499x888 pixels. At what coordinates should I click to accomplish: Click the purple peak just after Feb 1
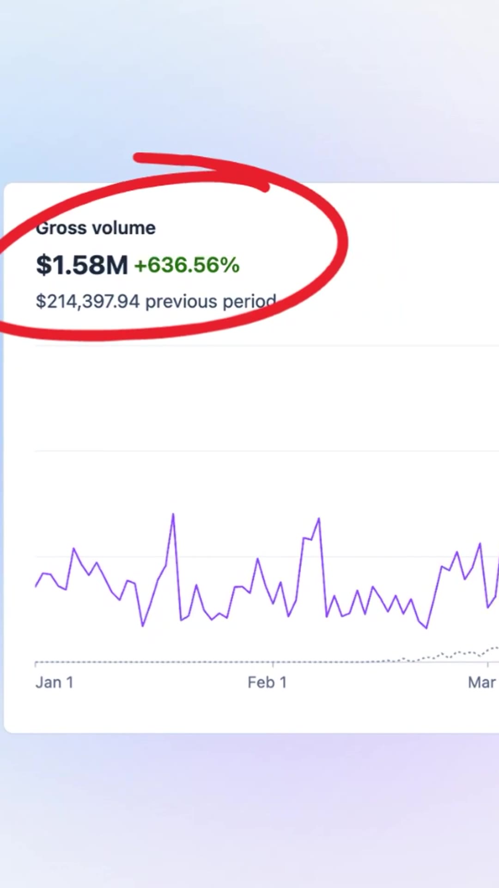pyautogui.click(x=318, y=519)
